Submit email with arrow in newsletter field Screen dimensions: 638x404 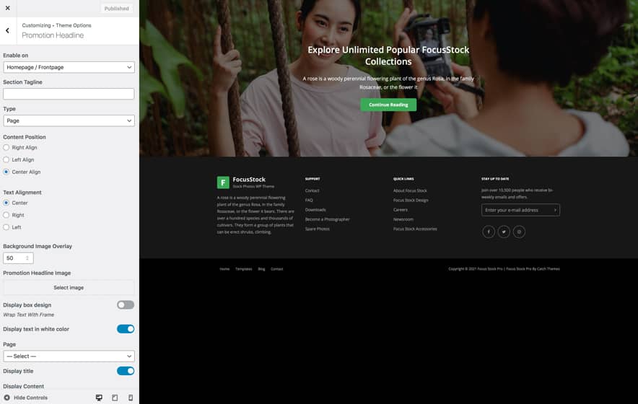tap(555, 210)
